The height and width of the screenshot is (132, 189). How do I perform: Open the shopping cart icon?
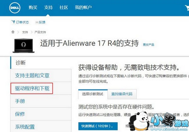[x=187, y=8]
